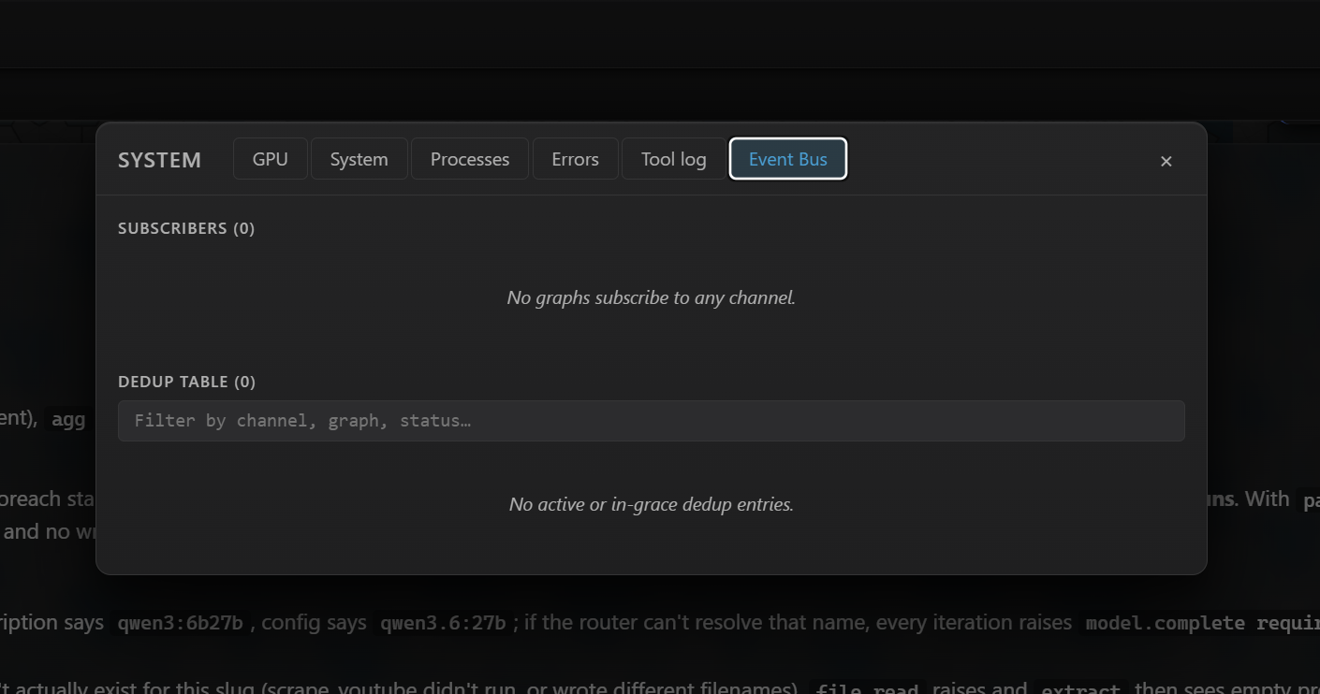Show the Errors tab
The image size is (1320, 694).
(575, 159)
